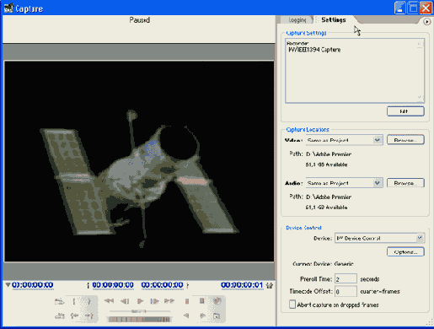
Task: Click the Rewind button
Action: [109, 301]
